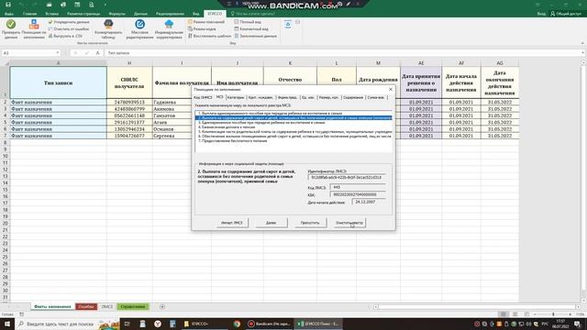Click the КБК field in dialog
This screenshot has height=330, width=587.
tap(358, 194)
